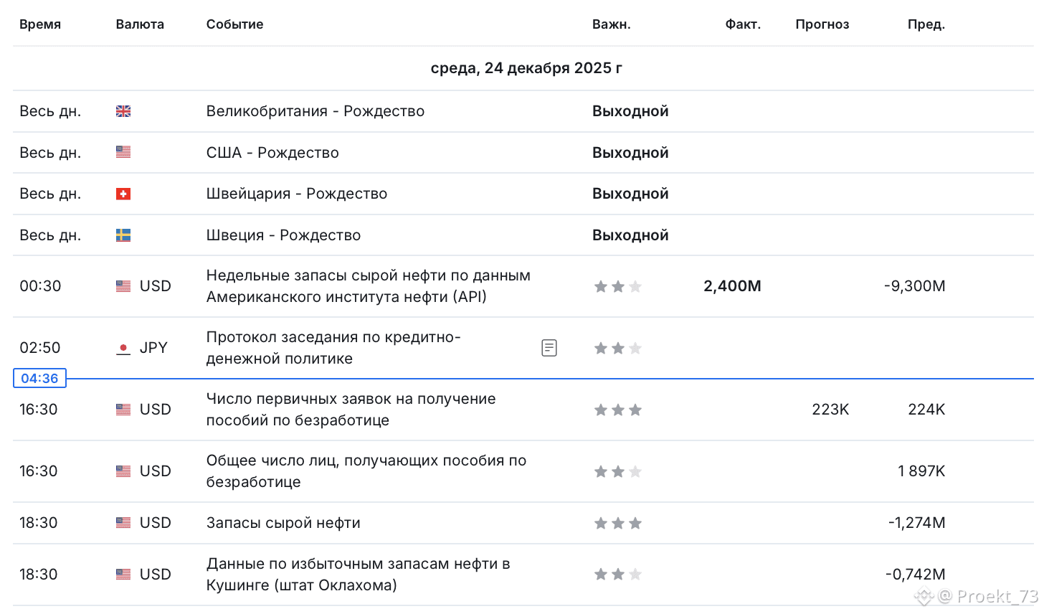Open Общее число лиц, получающих пособия event

[366, 471]
